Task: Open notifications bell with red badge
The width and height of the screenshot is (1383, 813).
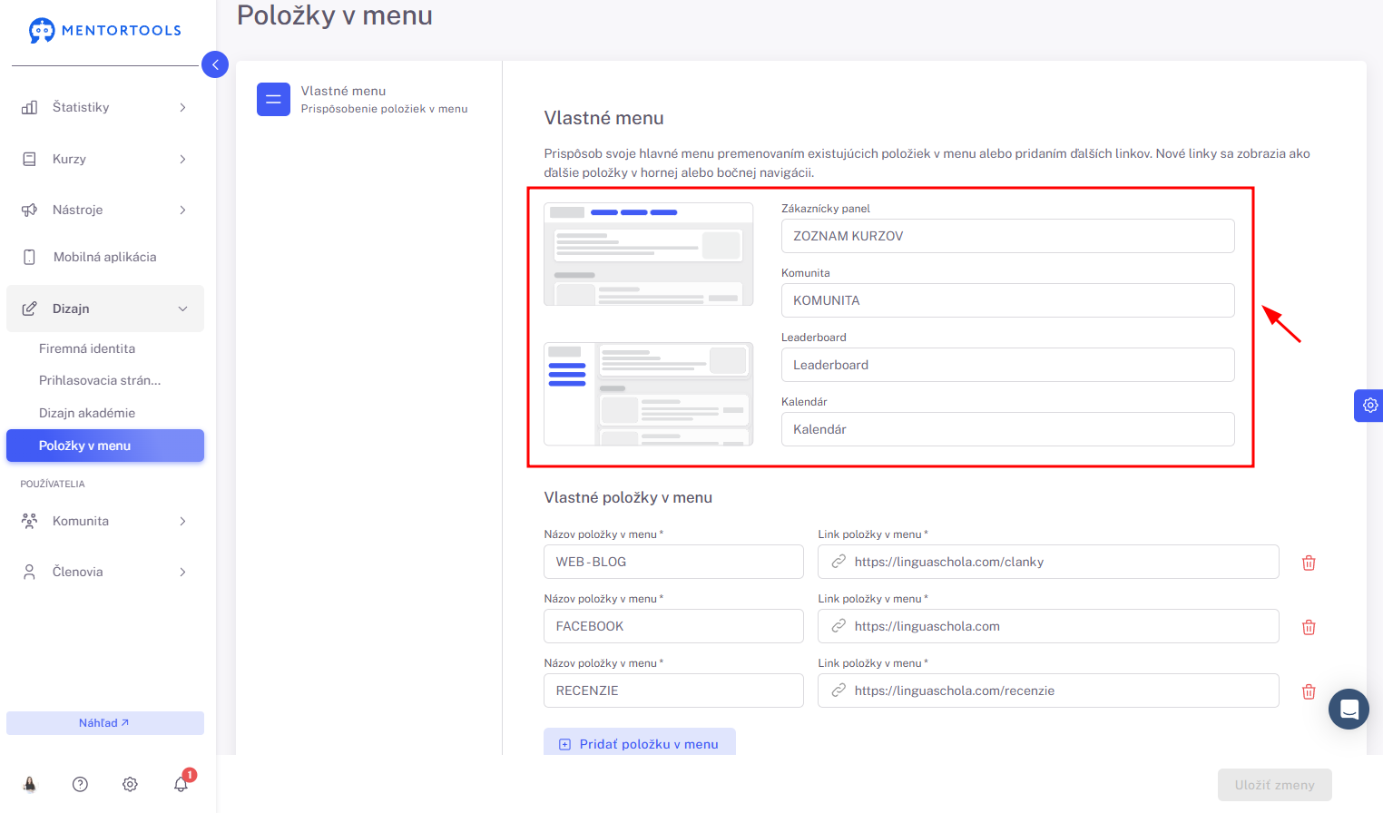Action: click(x=181, y=783)
